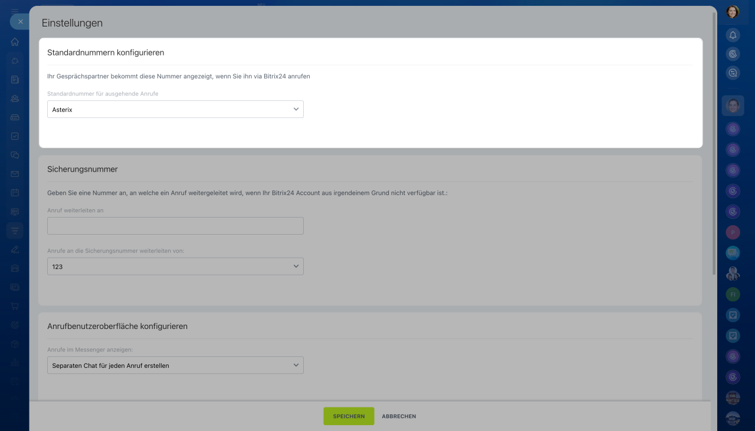Open the mail envelope icon in sidebar
This screenshot has height=431, width=755.
(15, 174)
